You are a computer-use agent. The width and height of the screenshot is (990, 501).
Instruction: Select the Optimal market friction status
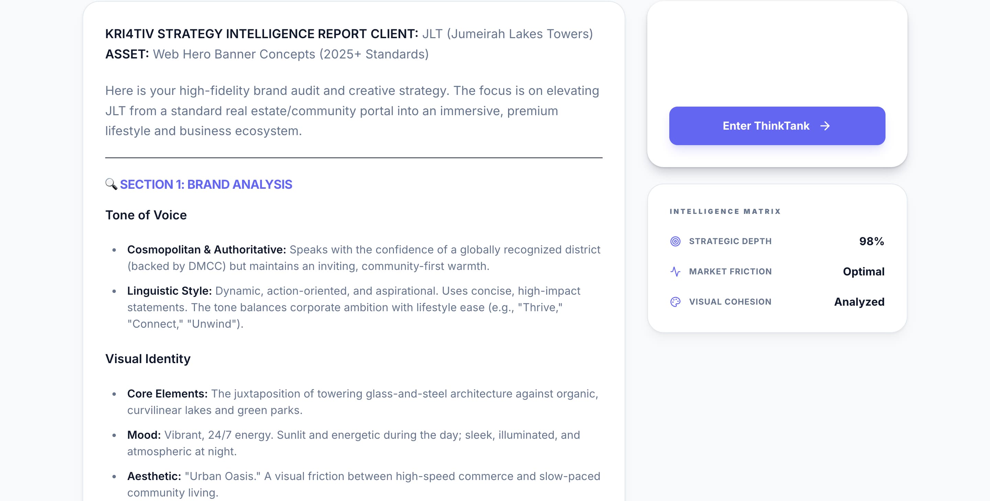863,271
